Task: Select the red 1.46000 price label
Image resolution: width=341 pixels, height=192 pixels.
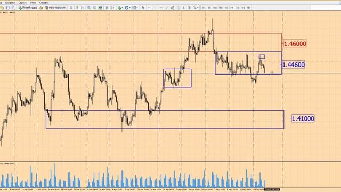Action: point(295,44)
